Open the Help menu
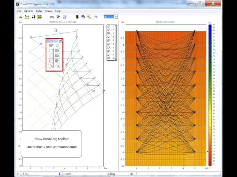Screen dimensions: 237x177 pos(58,11)
